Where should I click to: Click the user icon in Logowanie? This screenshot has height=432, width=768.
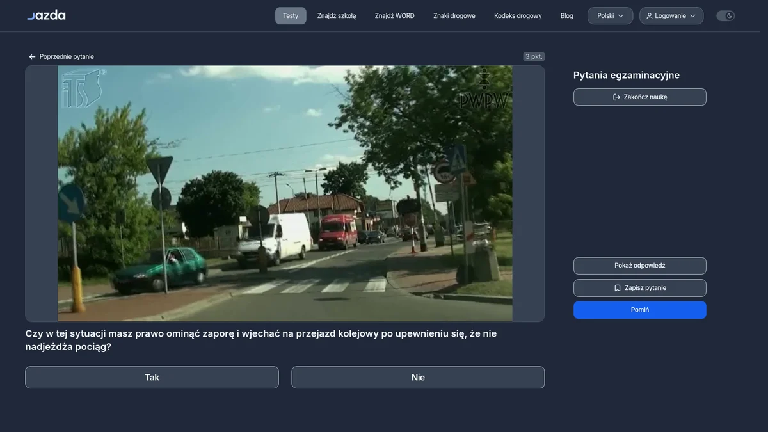coord(650,16)
